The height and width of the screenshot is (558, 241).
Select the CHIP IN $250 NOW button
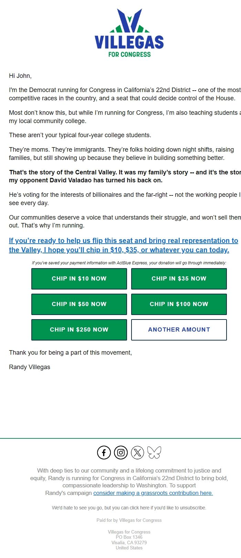pos(79,329)
